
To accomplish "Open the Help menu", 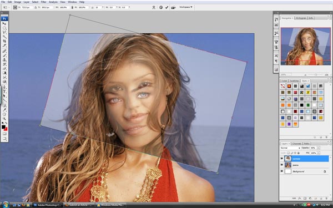I will [82, 2].
